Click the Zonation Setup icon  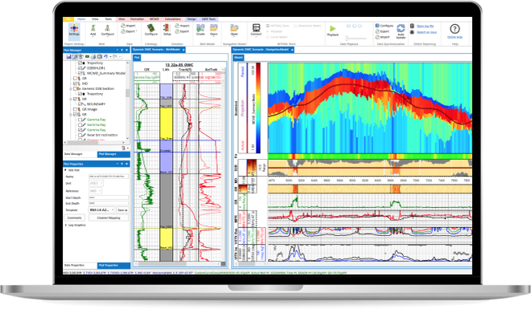point(167,30)
